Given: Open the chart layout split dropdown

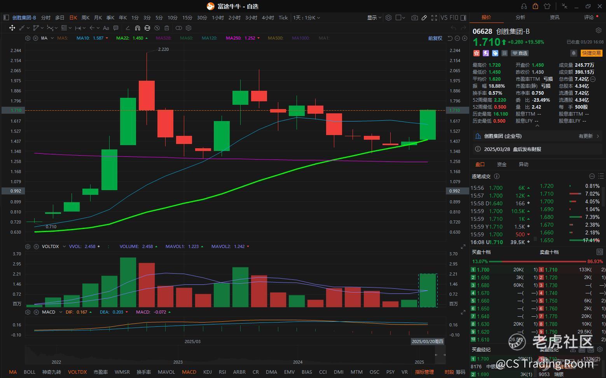Looking at the screenshot, I should [400, 17].
